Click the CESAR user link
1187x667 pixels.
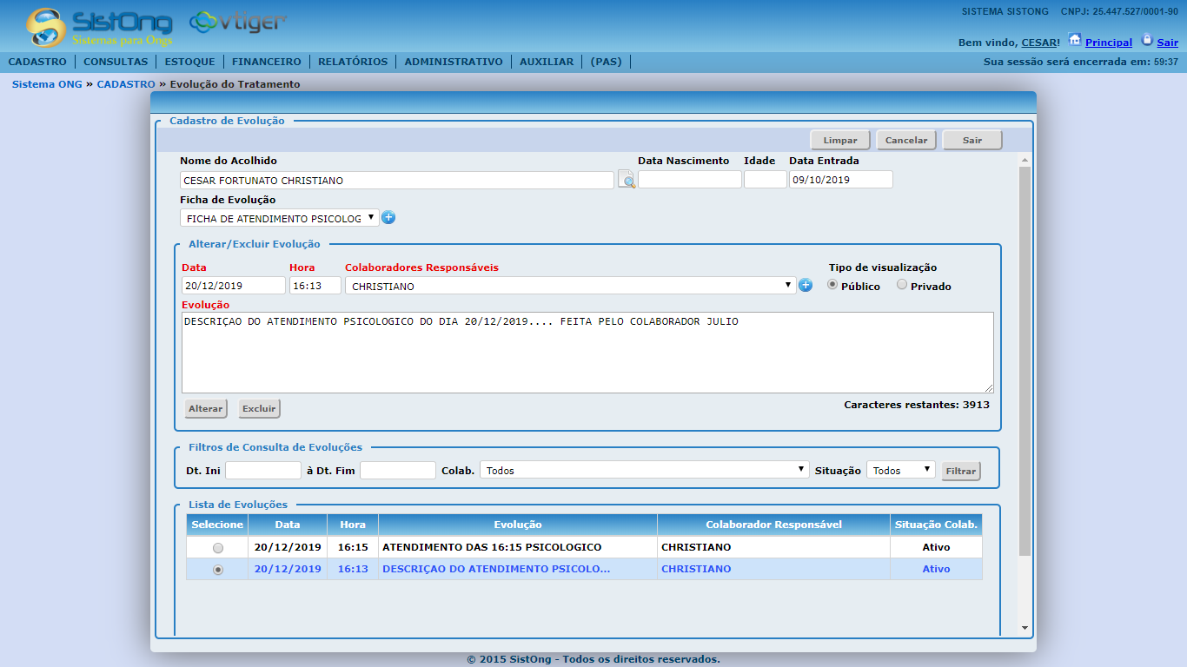pyautogui.click(x=1039, y=42)
